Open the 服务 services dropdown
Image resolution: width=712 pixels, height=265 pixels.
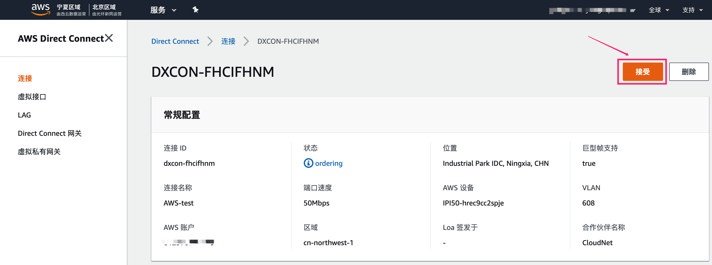tap(163, 10)
